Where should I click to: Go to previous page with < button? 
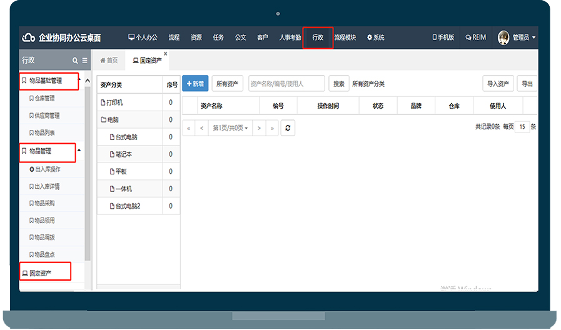click(201, 128)
